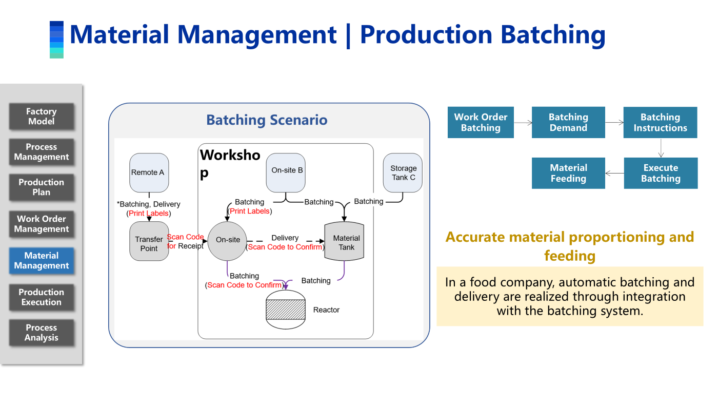Select the Transfer Point node

149,241
